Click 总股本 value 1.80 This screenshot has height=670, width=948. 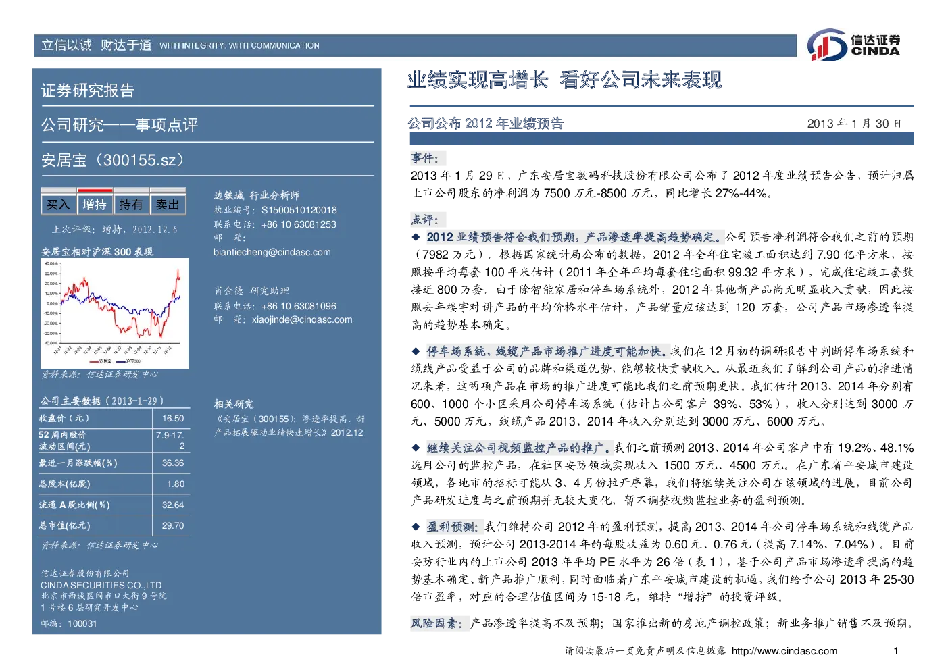(176, 484)
